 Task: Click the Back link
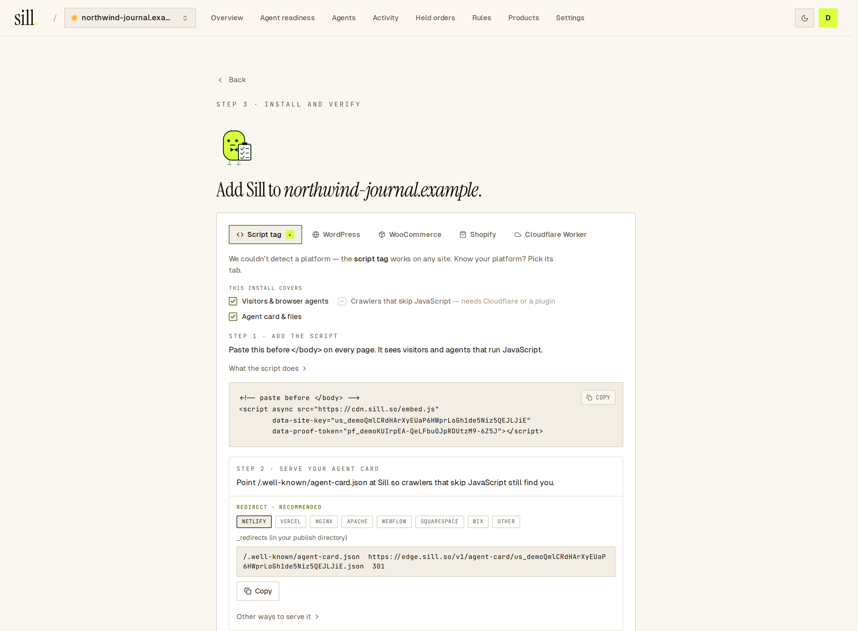pyautogui.click(x=232, y=80)
